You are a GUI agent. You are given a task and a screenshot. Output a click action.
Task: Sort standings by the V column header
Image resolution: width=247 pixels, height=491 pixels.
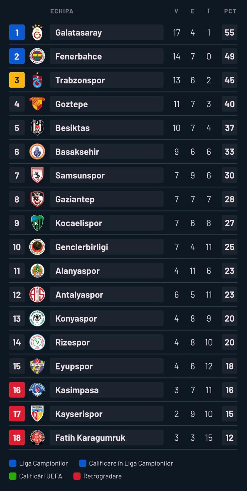click(176, 11)
